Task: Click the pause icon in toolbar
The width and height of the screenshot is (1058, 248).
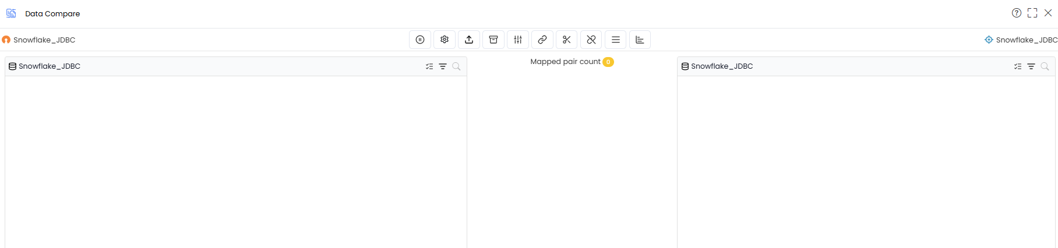Action: pyautogui.click(x=420, y=40)
